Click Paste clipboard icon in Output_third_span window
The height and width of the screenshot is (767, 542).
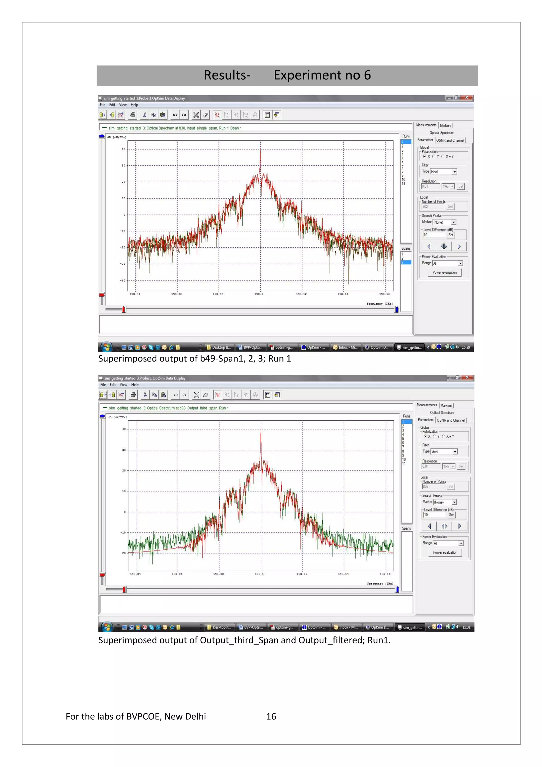click(x=163, y=395)
